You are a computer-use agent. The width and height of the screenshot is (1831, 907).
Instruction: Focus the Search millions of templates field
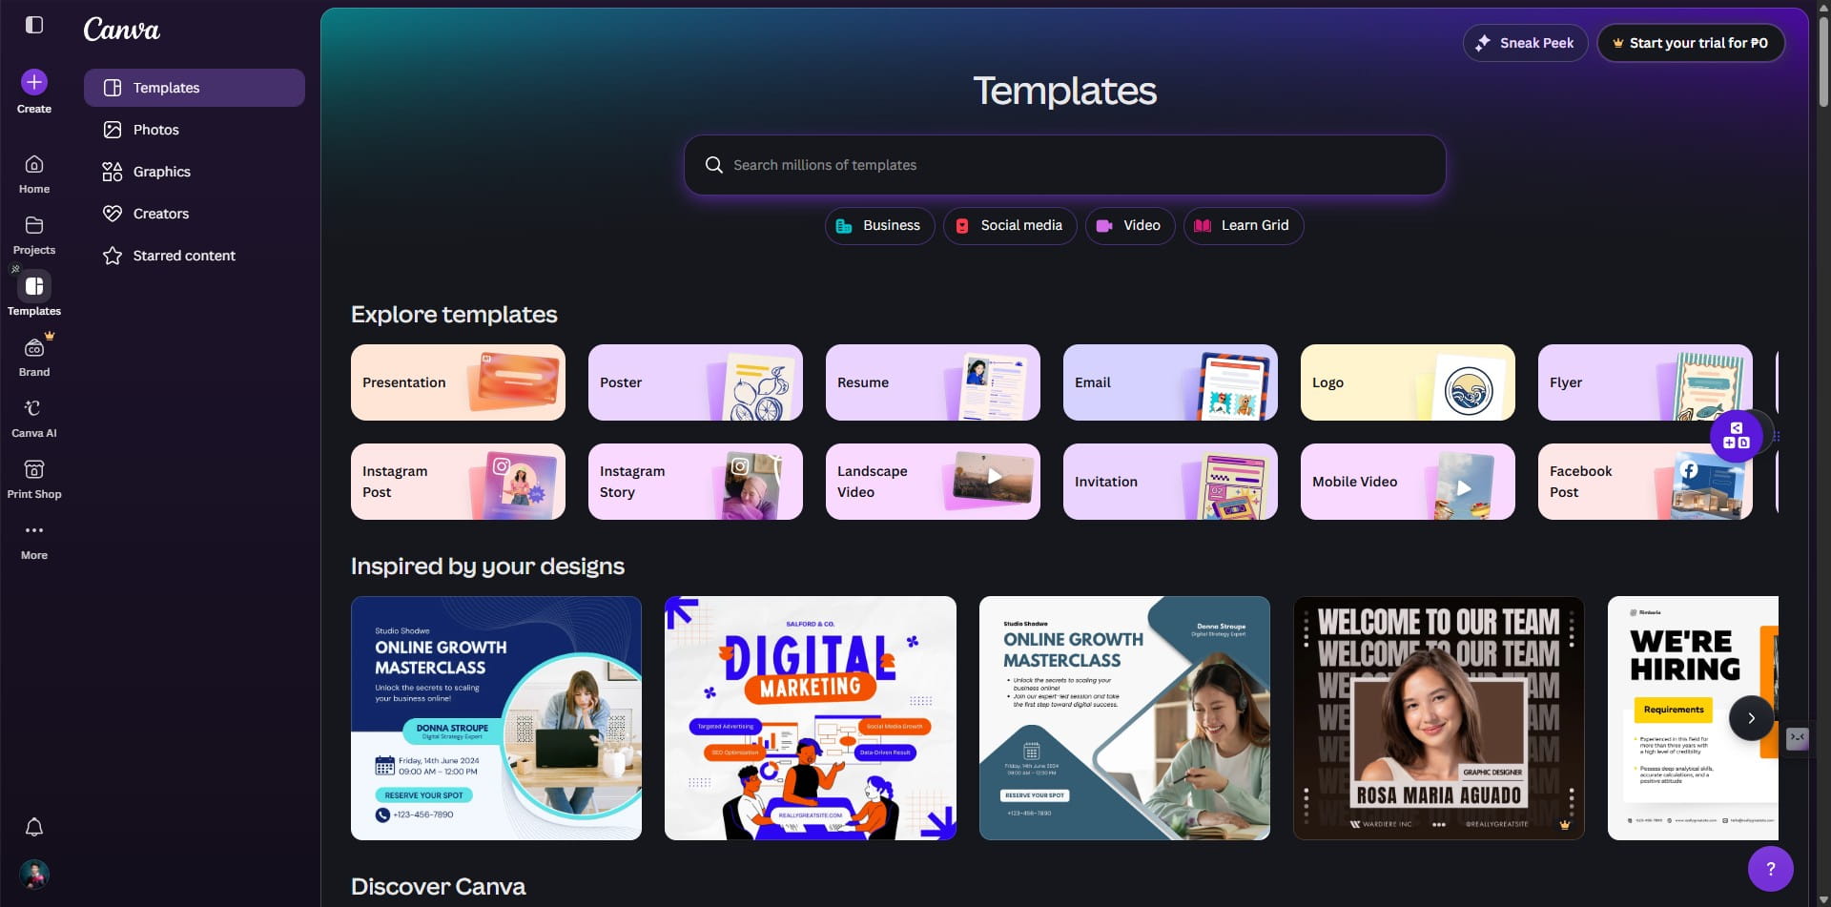(x=1064, y=165)
